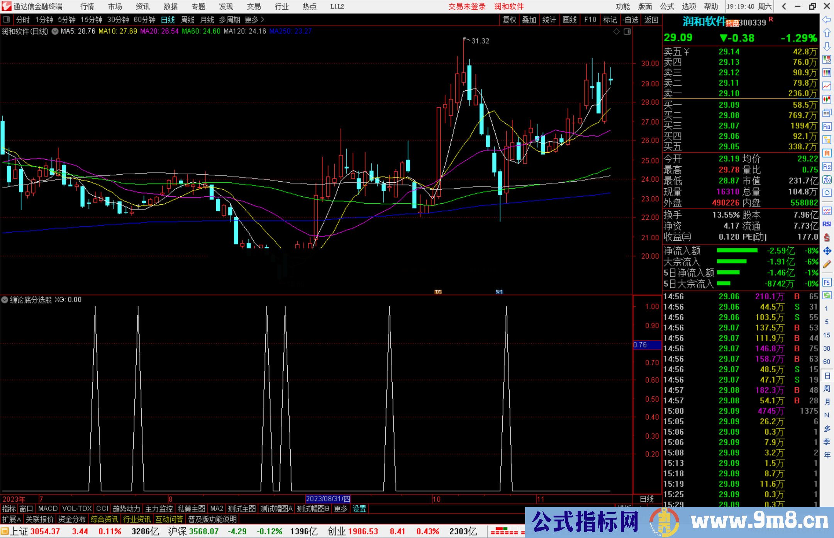Open the F12 sidebar icon
This screenshot has width=834, height=538.
pyautogui.click(x=827, y=167)
